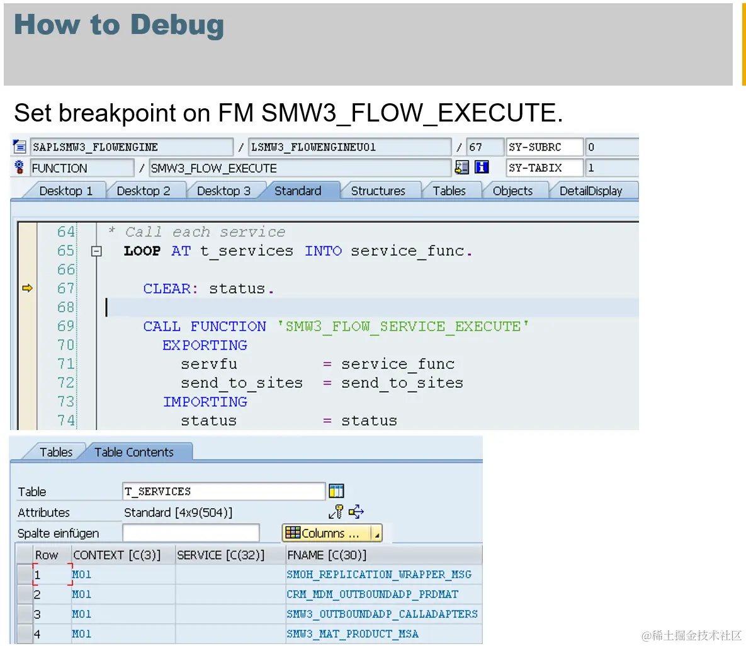The width and height of the screenshot is (746, 646).
Task: Open the DetailDisplay tab
Action: click(x=591, y=191)
